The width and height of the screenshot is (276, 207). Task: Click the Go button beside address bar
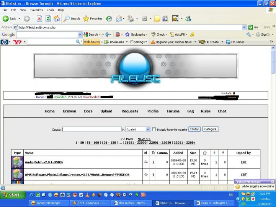[253, 27]
